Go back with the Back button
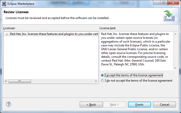This screenshot has width=181, height=113. [x=91, y=104]
